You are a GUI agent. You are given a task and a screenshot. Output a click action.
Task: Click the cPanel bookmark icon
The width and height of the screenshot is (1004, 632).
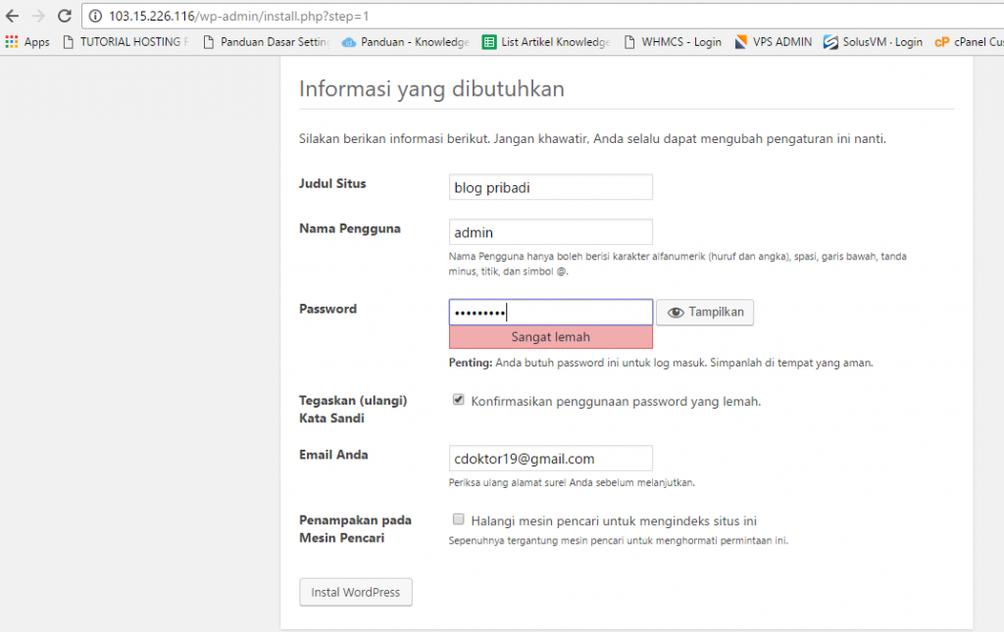tap(943, 41)
